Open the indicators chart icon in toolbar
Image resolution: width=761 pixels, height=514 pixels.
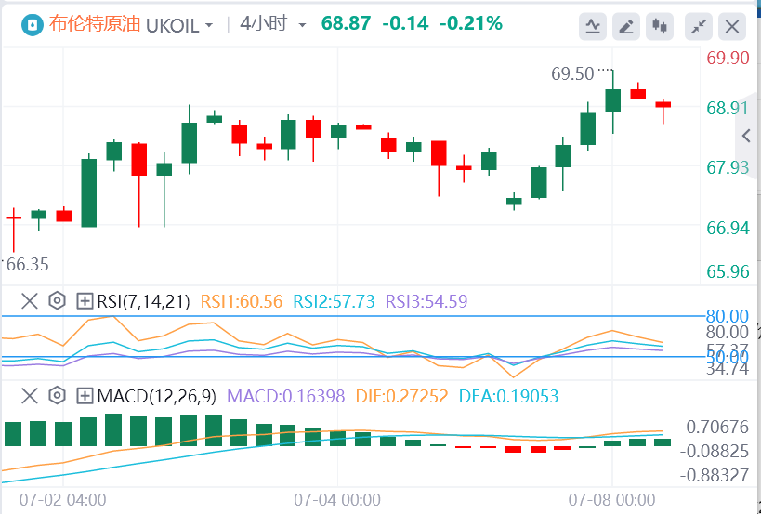(x=592, y=26)
